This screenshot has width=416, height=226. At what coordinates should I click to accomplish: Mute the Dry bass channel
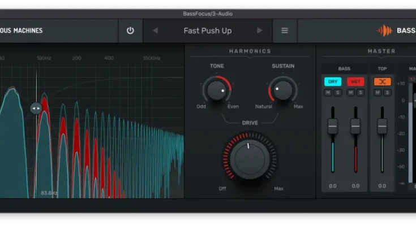(328, 92)
